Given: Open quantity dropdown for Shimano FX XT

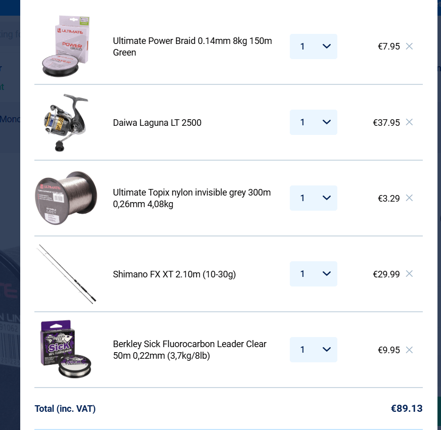Looking at the screenshot, I should coord(314,274).
